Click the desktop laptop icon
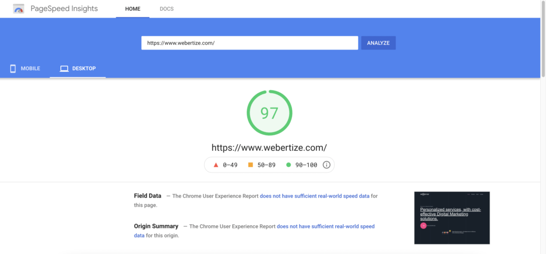546x254 pixels. [x=64, y=69]
